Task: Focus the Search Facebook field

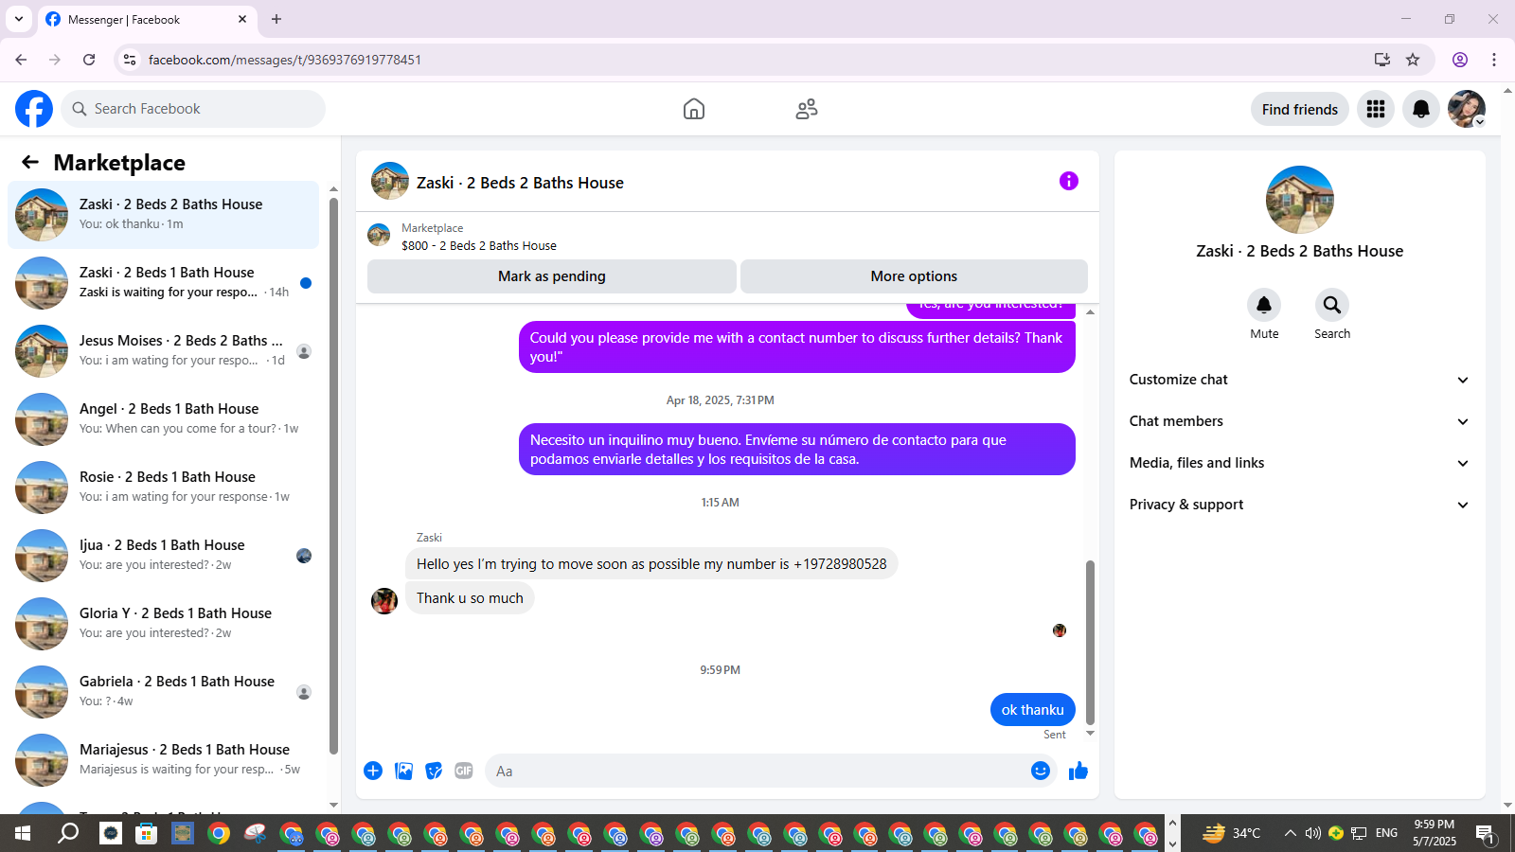Action: tap(193, 109)
